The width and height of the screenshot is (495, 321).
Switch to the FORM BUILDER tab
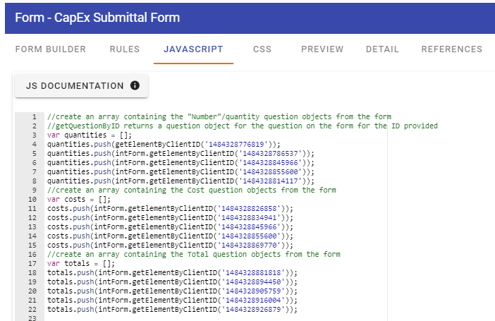51,49
